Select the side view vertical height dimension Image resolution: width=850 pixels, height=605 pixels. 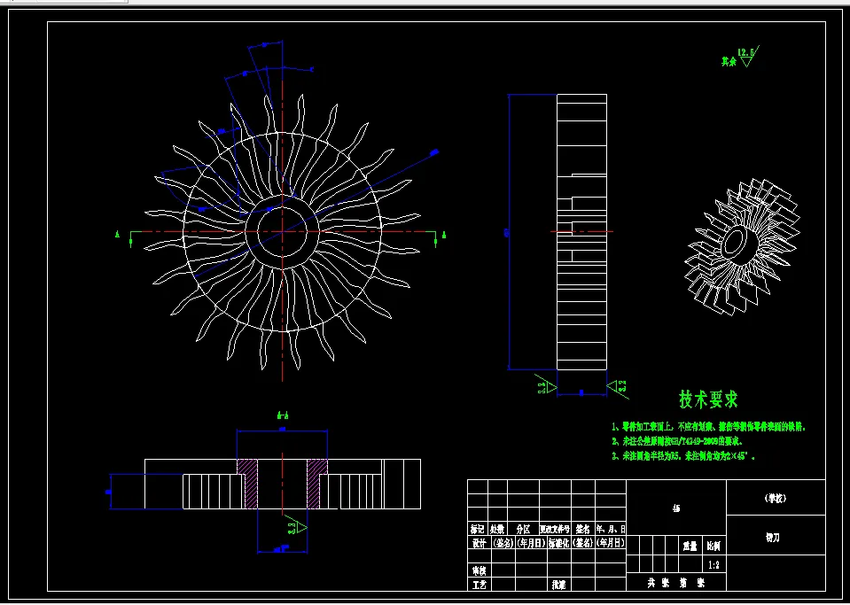507,232
